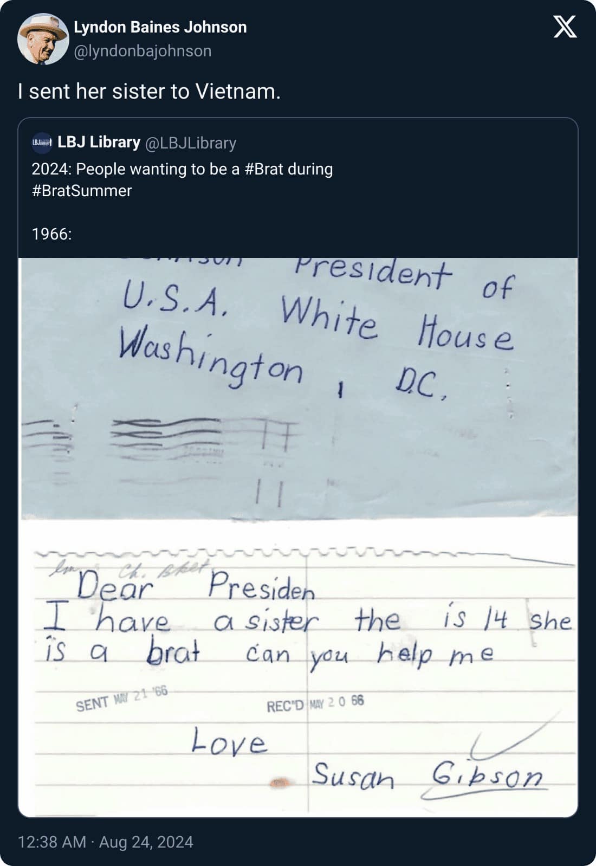Click the SENT MAY 21 '66 stamp
This screenshot has width=596, height=866.
(x=121, y=699)
